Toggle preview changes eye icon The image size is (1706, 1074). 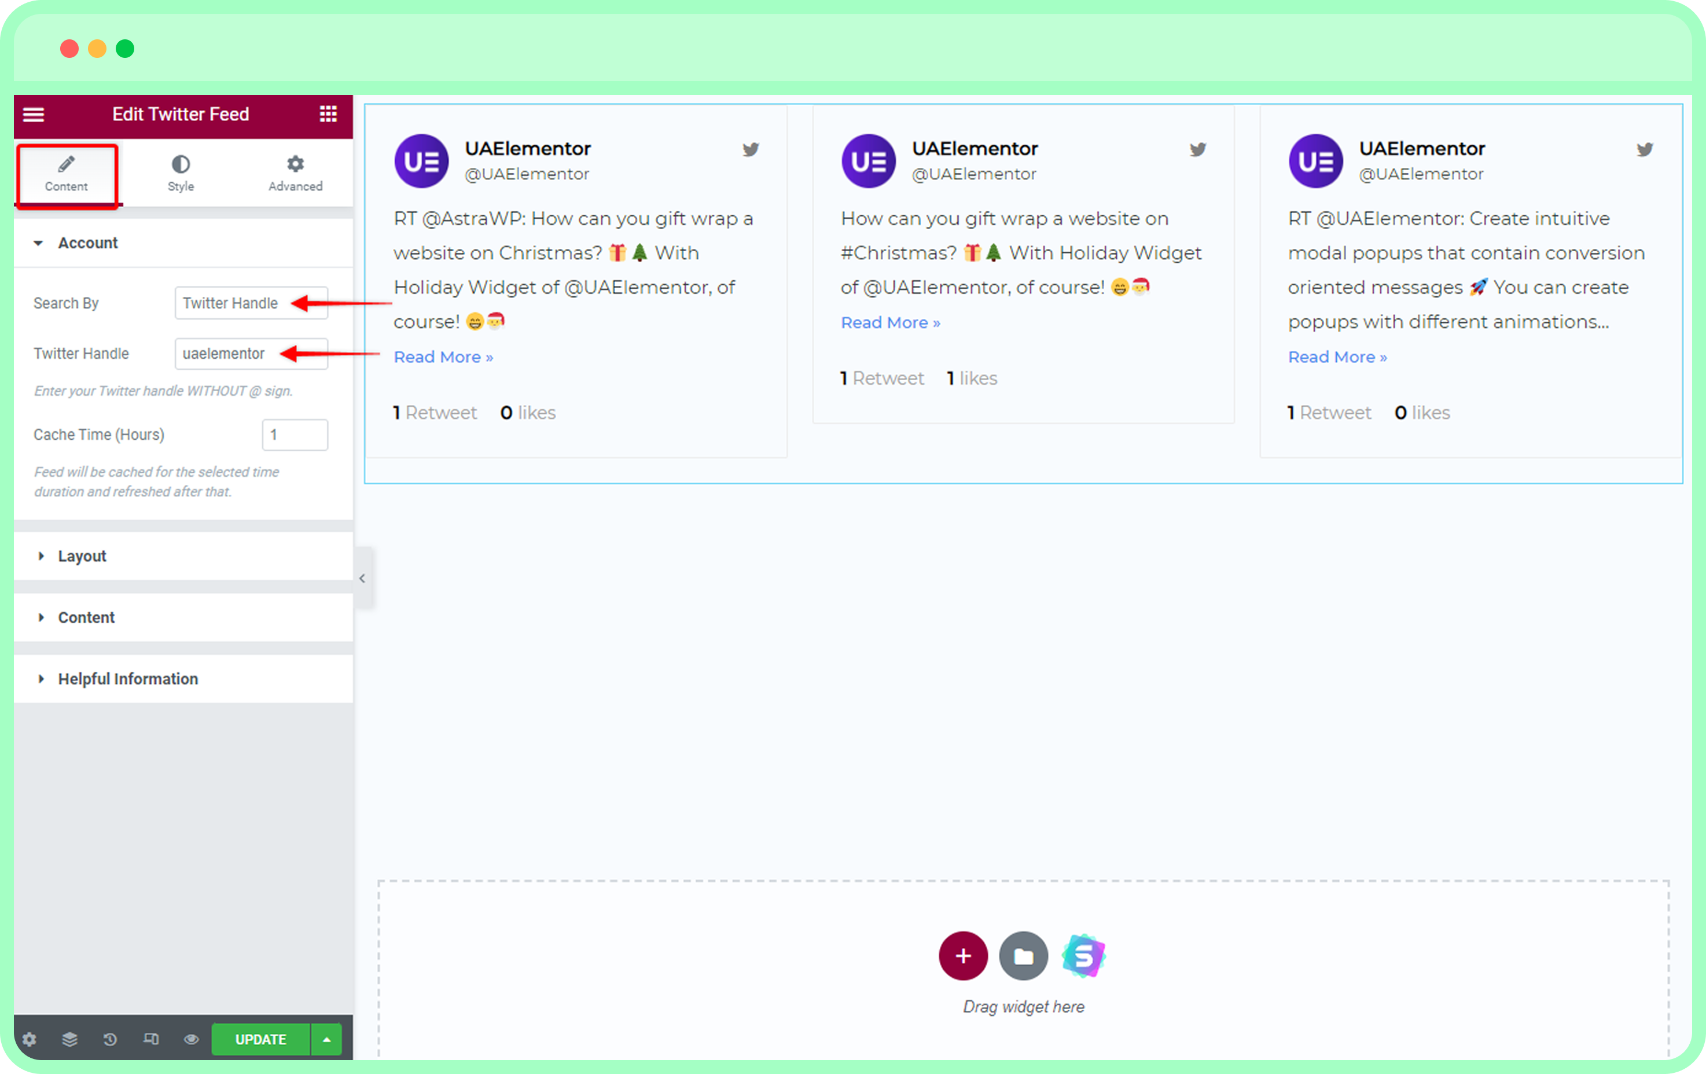click(192, 1039)
